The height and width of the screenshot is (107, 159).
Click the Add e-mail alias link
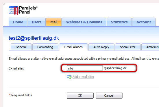[83, 77]
